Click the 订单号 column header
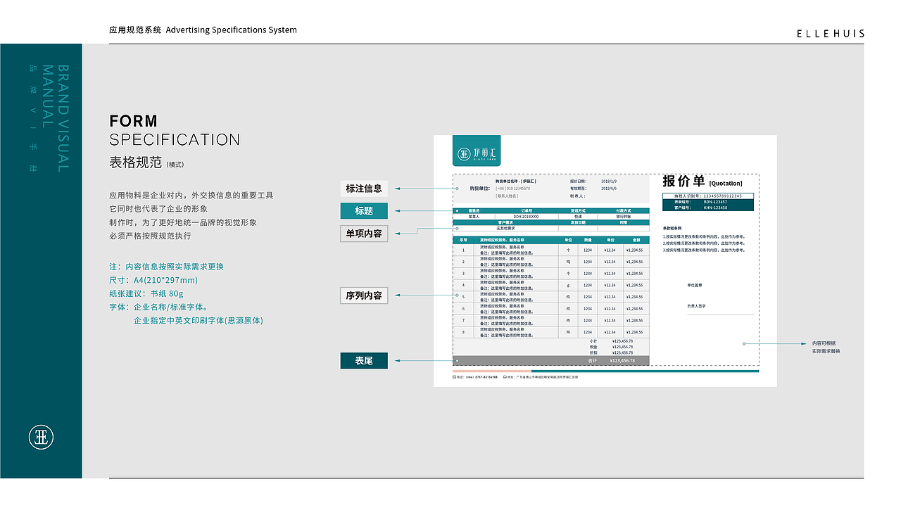This screenshot has width=901, height=522. click(x=527, y=210)
